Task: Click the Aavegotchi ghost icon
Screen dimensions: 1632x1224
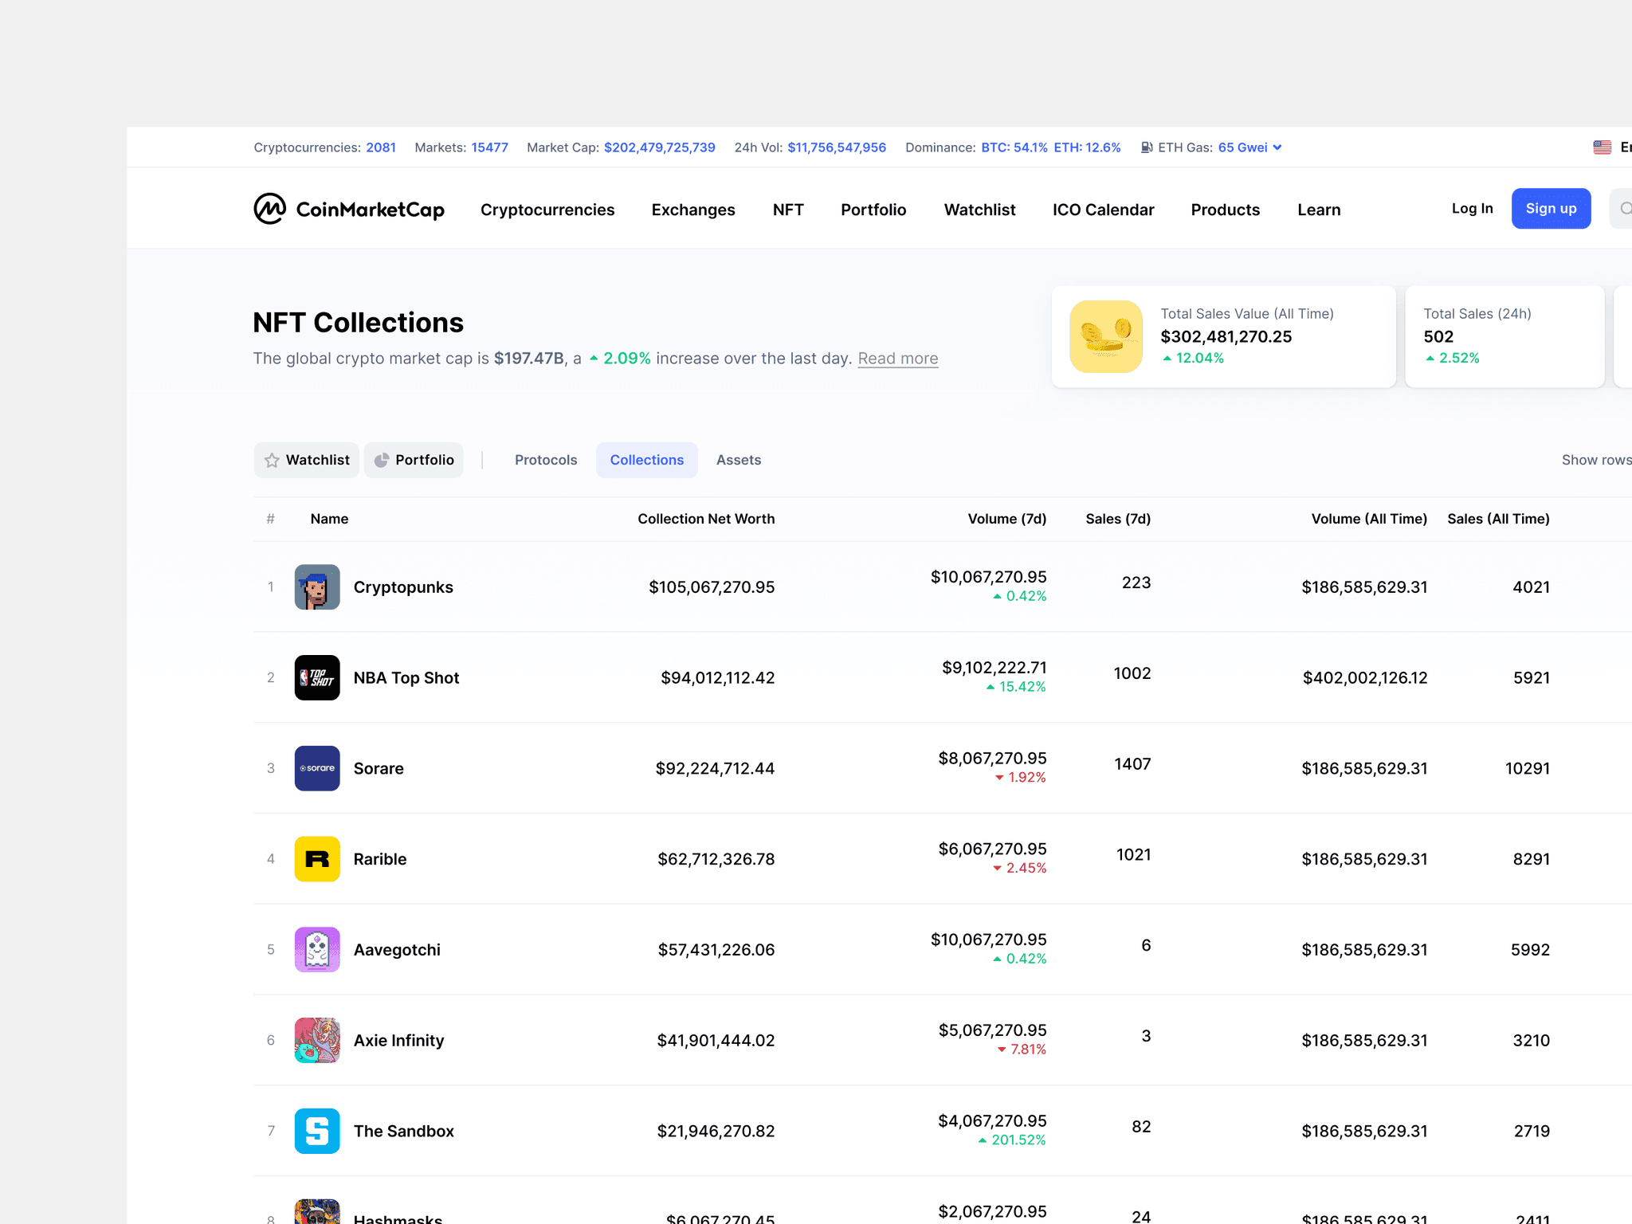Action: [316, 949]
